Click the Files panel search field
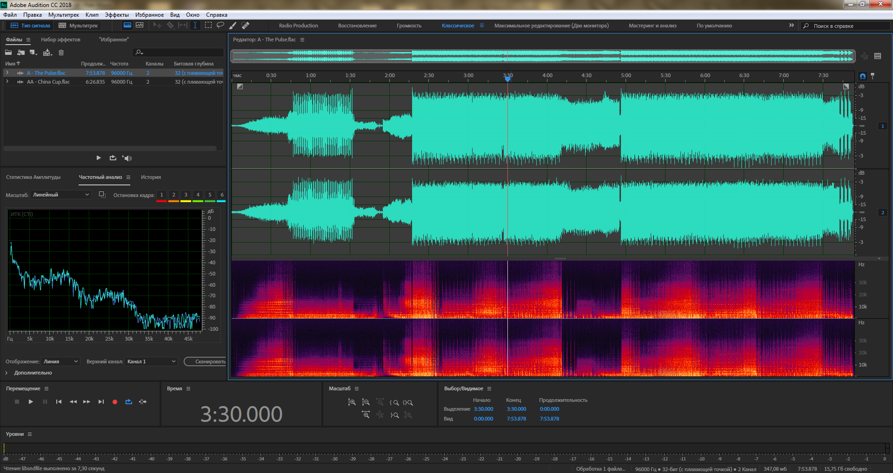The image size is (893, 473). [178, 53]
